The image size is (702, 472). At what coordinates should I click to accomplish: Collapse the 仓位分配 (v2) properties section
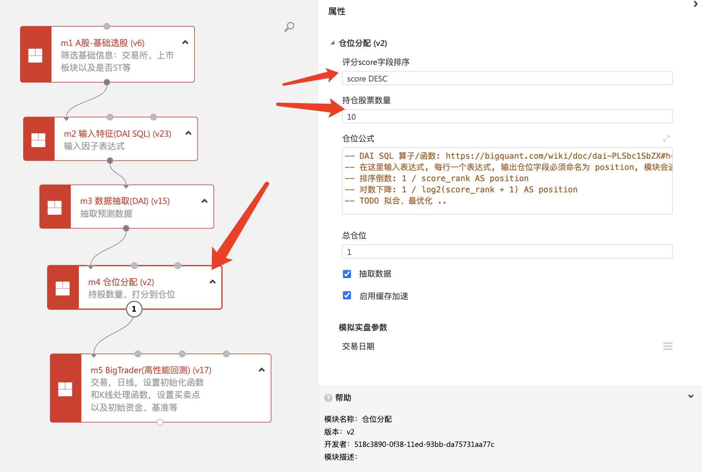[332, 43]
